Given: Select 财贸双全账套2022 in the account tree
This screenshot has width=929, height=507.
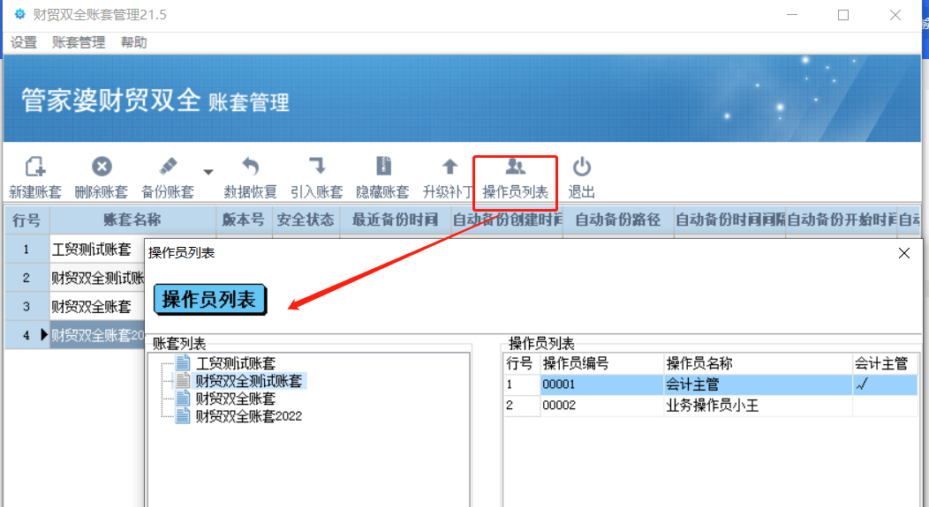Looking at the screenshot, I should (x=249, y=416).
